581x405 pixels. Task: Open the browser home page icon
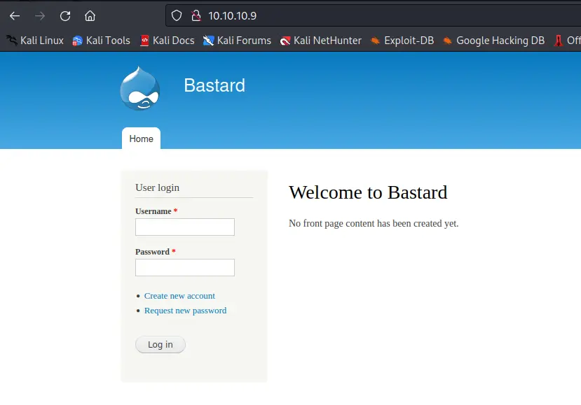(x=90, y=16)
